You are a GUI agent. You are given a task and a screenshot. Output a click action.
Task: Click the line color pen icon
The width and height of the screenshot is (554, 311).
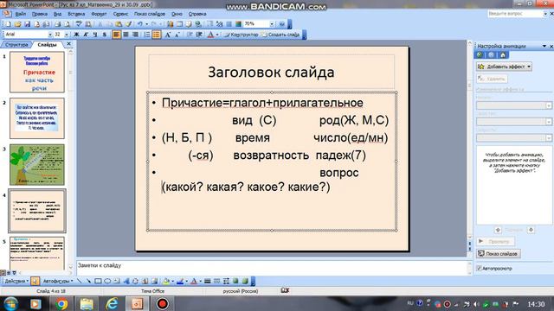pyautogui.click(x=180, y=281)
